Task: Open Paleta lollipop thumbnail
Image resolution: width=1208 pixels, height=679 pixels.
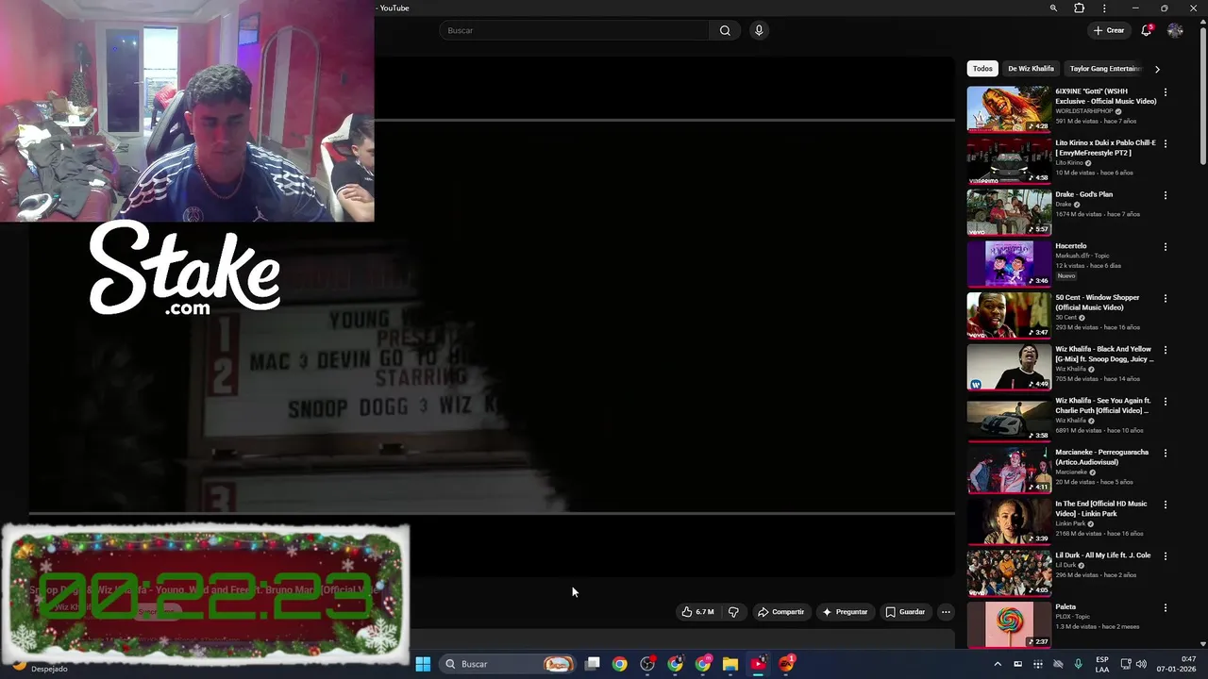Action: 1009,624
